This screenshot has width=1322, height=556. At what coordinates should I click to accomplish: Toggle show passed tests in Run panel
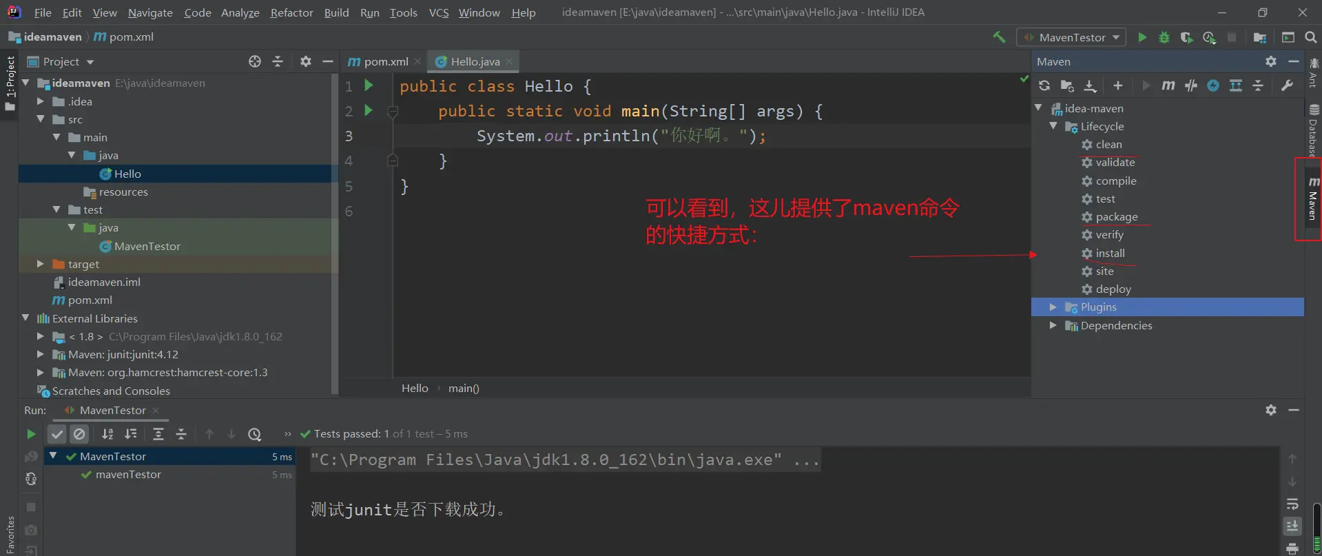coord(57,434)
